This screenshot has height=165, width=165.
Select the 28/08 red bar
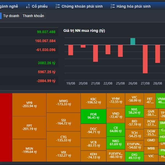coord(158,54)
